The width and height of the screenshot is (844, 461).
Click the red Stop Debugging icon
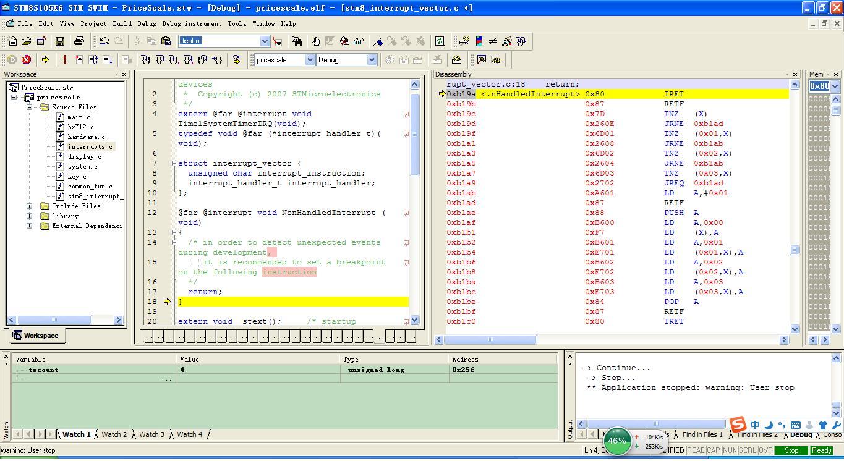point(26,60)
